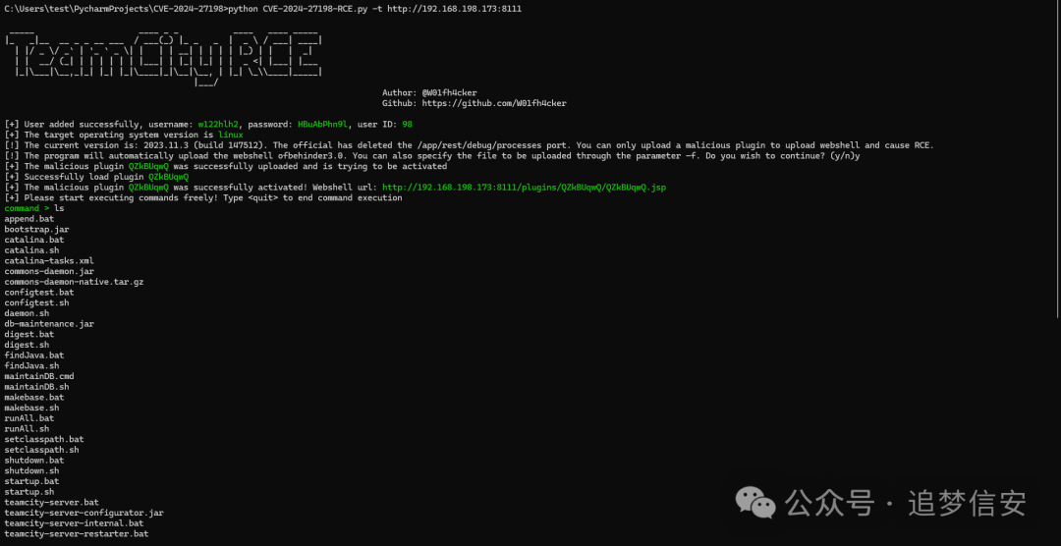The width and height of the screenshot is (1061, 546).
Task: Click the file name shutdown.bat
Action: (34, 461)
